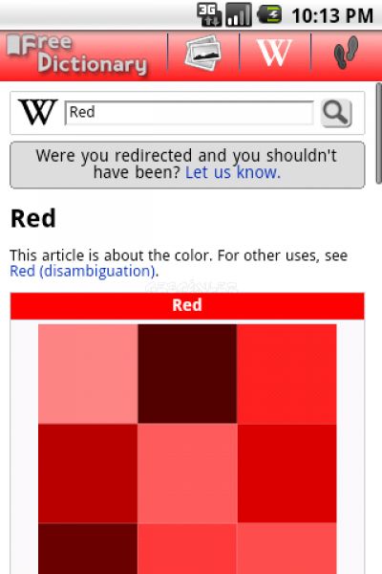The width and height of the screenshot is (382, 574).
Task: Tap the 10:13 PM clock
Action: [332, 15]
